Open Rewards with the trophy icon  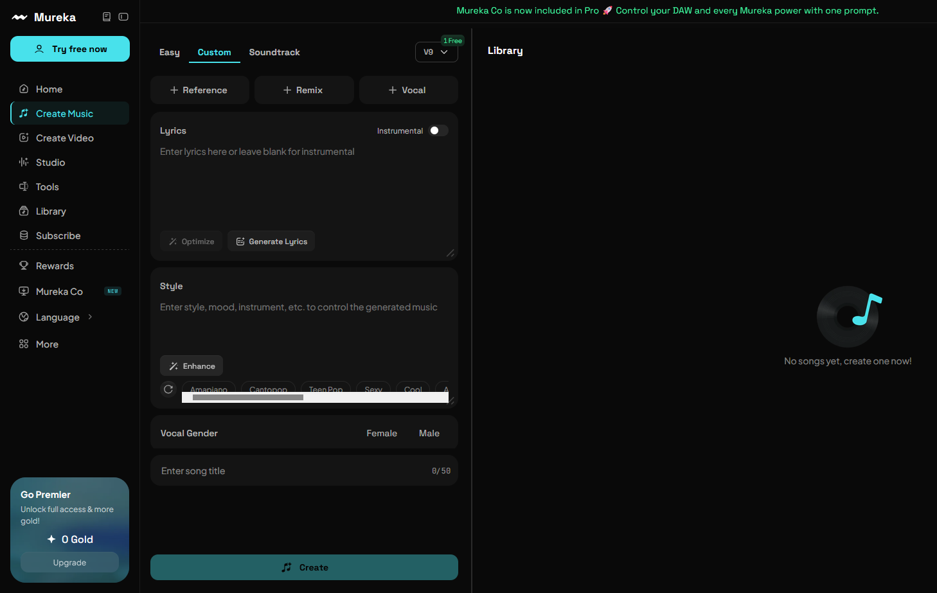coord(24,265)
